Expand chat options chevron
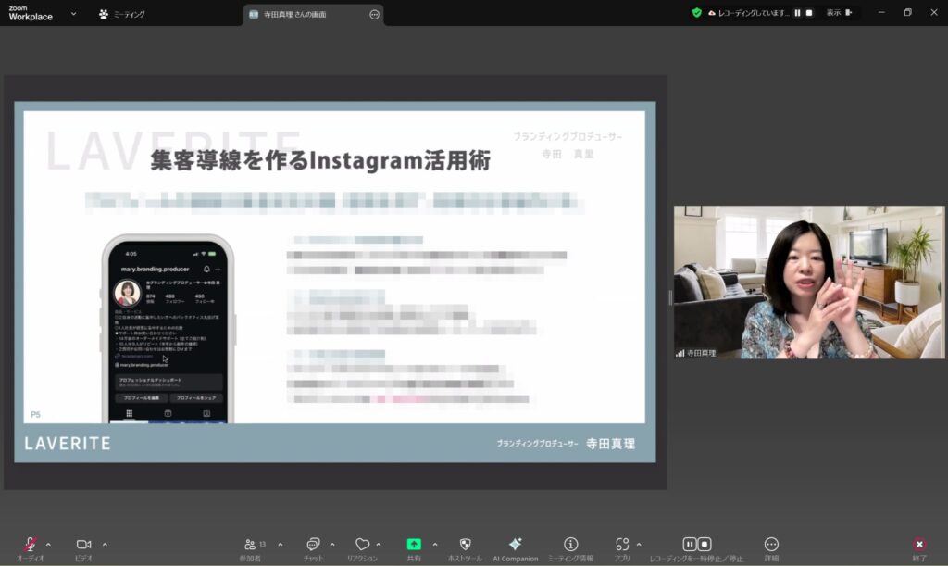948x566 pixels. tap(332, 545)
